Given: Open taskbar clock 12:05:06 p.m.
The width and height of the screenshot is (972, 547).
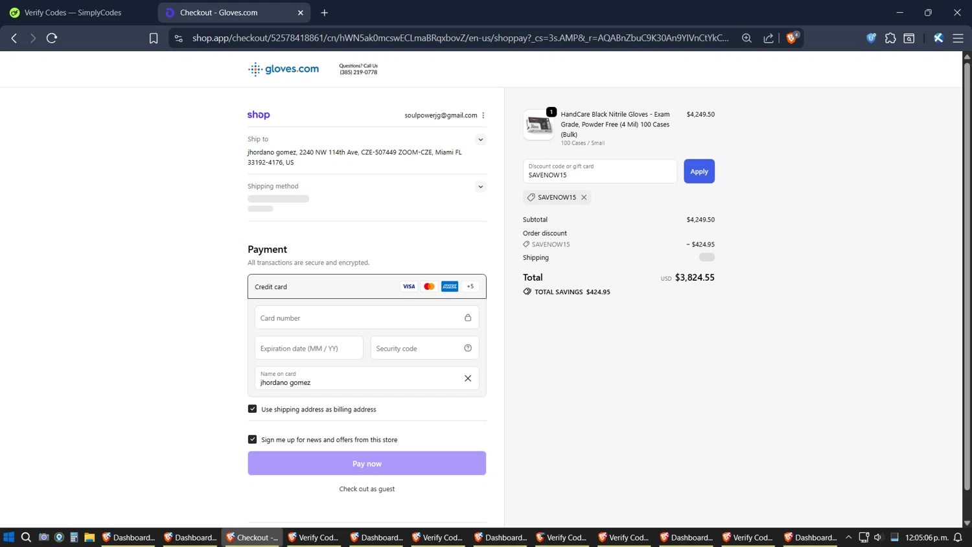Looking at the screenshot, I should tap(927, 537).
